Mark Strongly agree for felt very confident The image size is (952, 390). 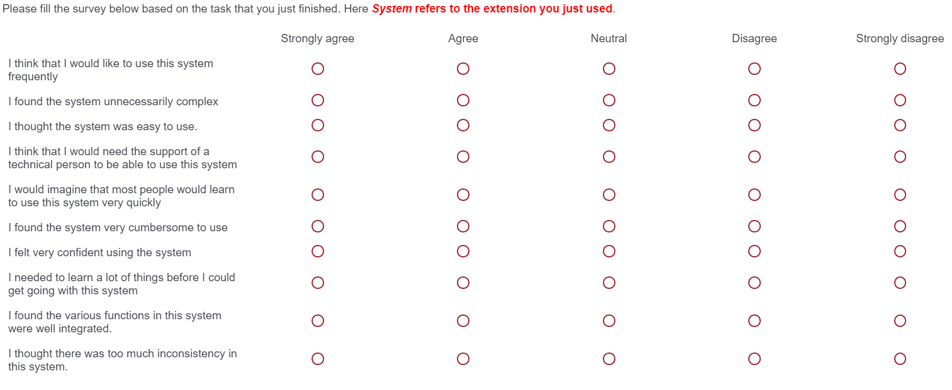(318, 251)
